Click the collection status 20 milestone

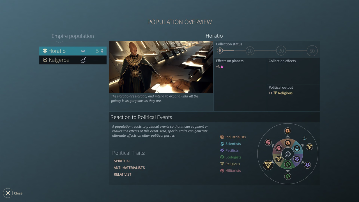(281, 51)
